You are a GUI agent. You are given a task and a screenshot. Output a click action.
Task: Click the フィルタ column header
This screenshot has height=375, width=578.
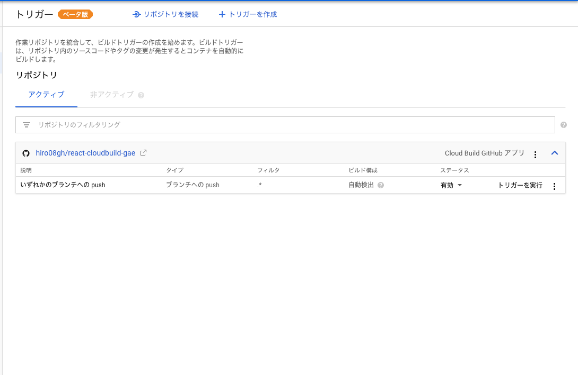268,171
